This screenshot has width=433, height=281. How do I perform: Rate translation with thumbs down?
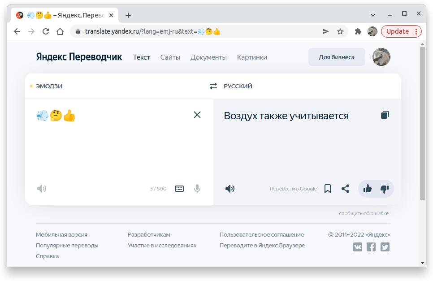(x=385, y=189)
